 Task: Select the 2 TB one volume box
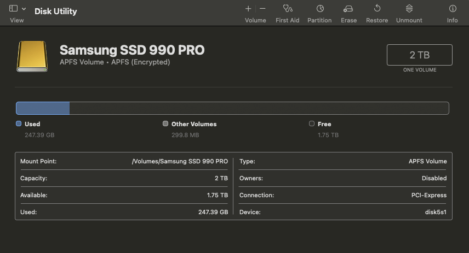pos(420,55)
